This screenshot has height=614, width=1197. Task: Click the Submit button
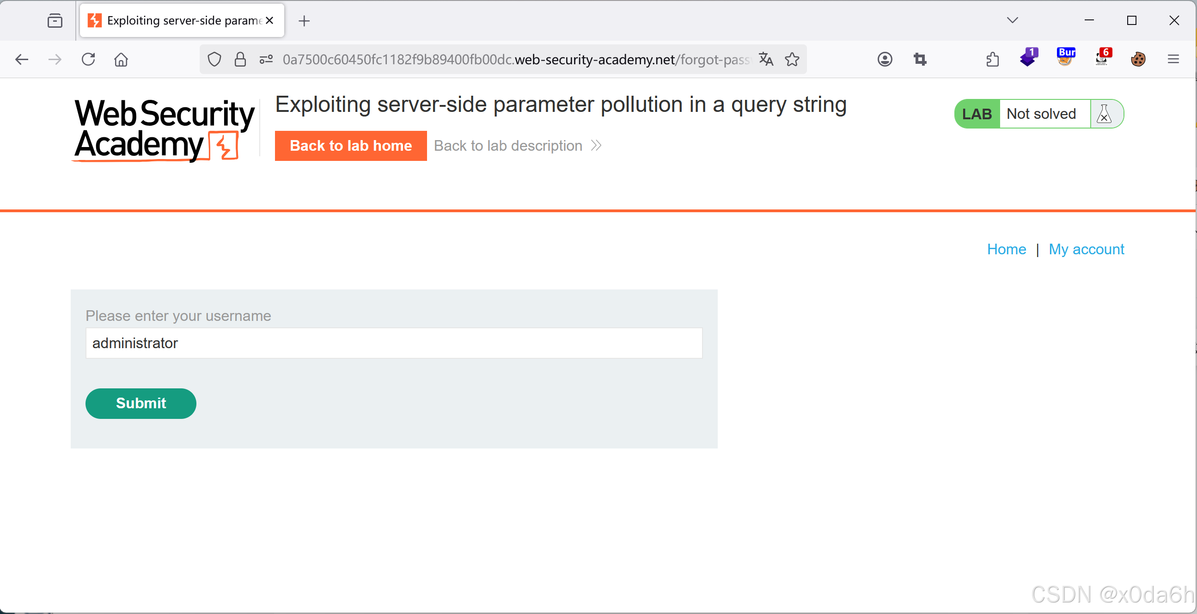click(141, 404)
